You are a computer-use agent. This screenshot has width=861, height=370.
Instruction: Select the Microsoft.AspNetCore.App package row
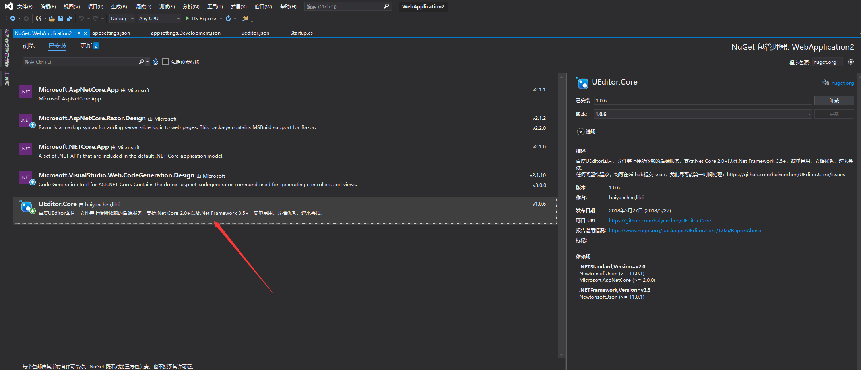tap(285, 94)
